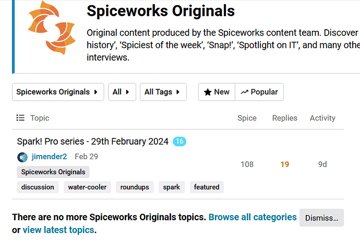Sort topics by the Activity column
This screenshot has width=360, height=250.
322,118
